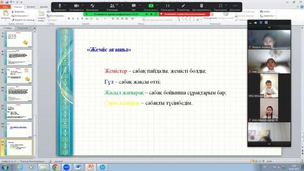Viewport: 304px width, 171px height.
Task: Toggle italic formatting (К)
Action: (73, 19)
